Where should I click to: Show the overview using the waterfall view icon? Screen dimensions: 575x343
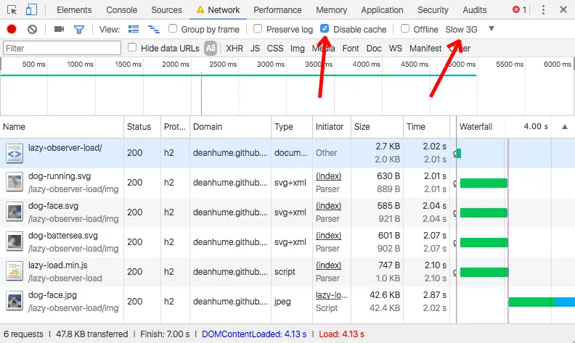tap(154, 29)
